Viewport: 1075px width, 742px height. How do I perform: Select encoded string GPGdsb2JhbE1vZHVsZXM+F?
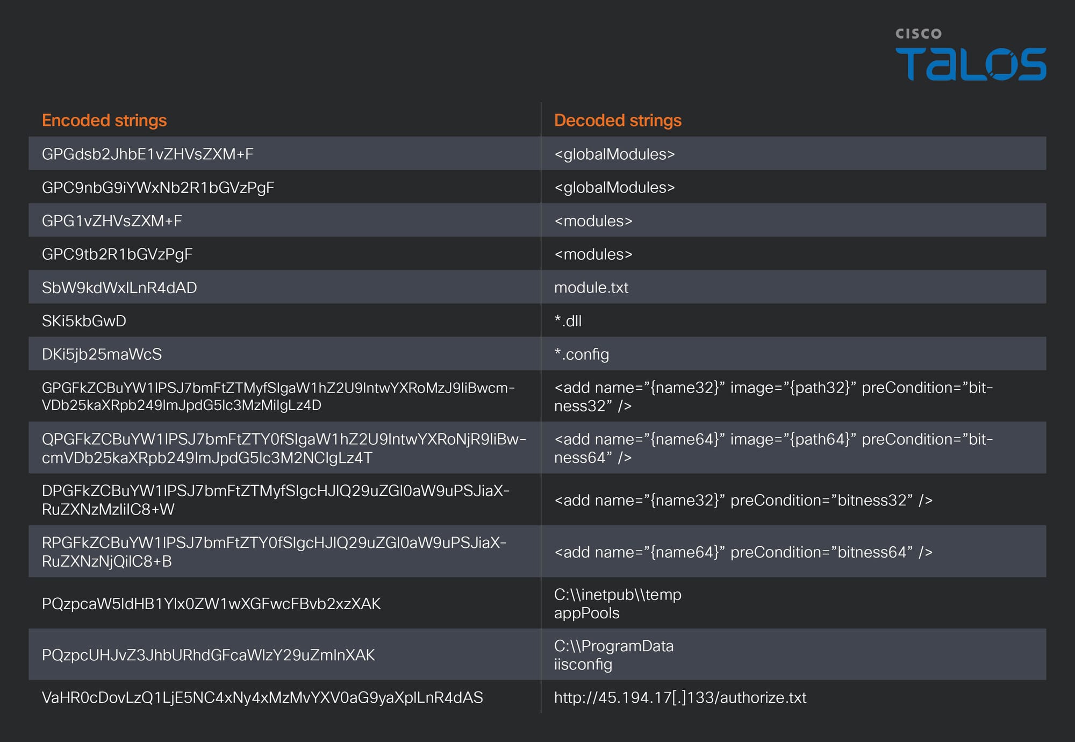[x=148, y=154]
